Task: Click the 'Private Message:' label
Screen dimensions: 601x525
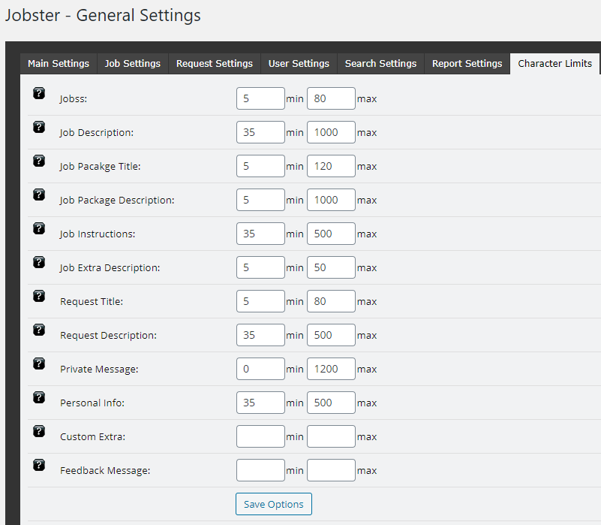Action: [99, 370]
